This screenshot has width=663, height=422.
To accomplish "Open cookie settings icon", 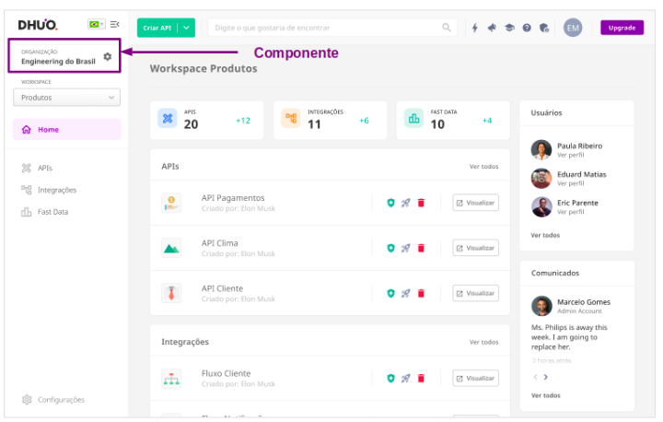I will pyautogui.click(x=544, y=28).
